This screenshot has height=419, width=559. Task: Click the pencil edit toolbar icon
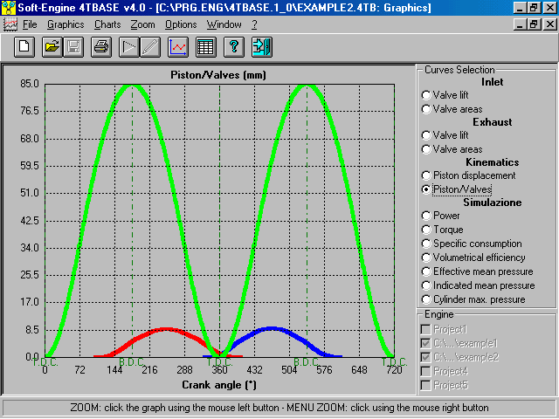150,47
